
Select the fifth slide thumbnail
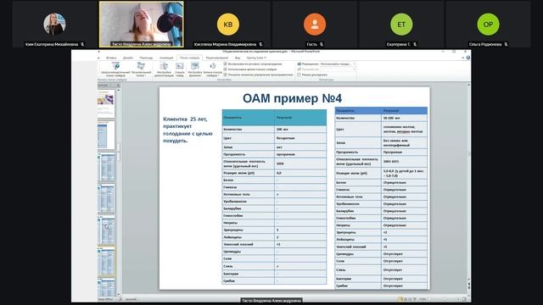[x=106, y=230]
